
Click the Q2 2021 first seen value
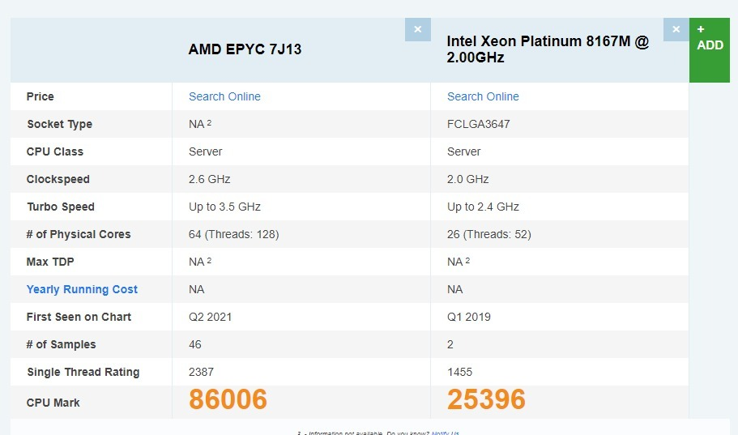[x=211, y=317]
